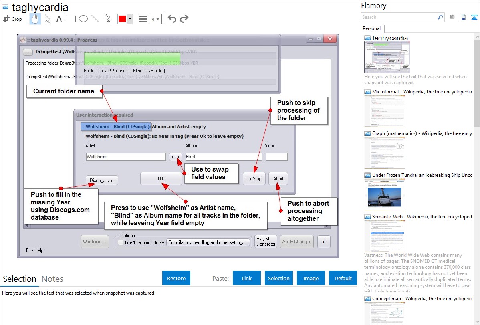Click the Paste Image button
The height and width of the screenshot is (325, 480).
tap(311, 278)
